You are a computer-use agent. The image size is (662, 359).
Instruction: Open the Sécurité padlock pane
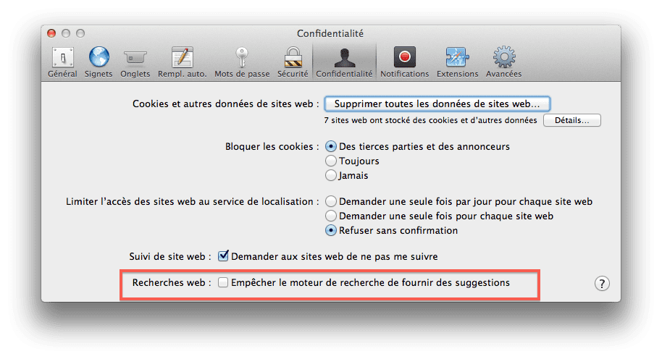[x=293, y=62]
